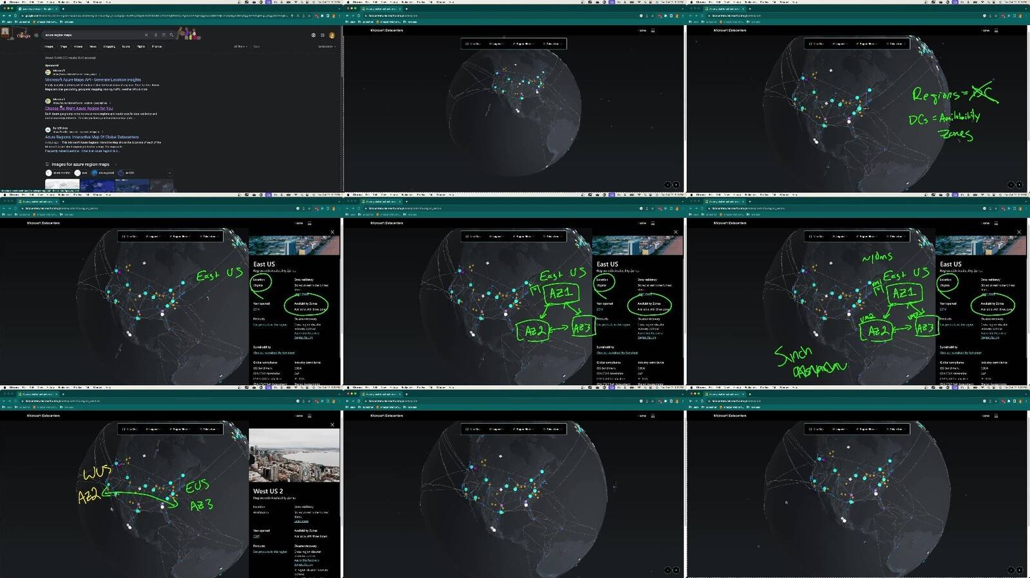Image resolution: width=1030 pixels, height=578 pixels.
Task: Click View Map in the 'Regions' handwriting frame
Action: 816,44
